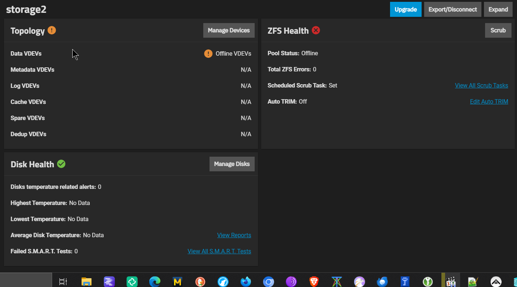
Task: Open Manage Disks in Disk Health
Action: coord(232,164)
